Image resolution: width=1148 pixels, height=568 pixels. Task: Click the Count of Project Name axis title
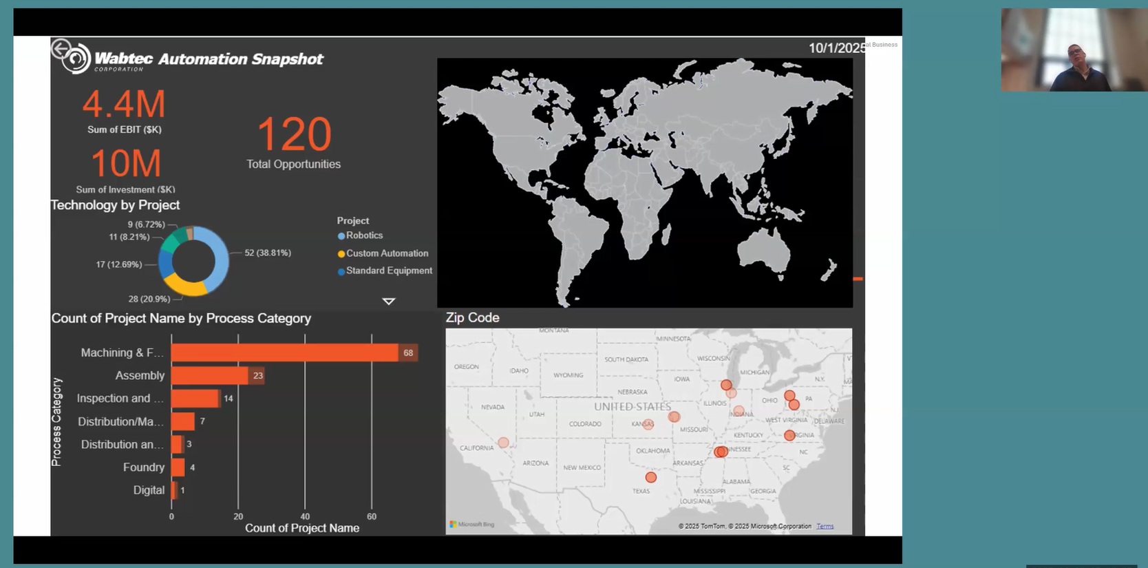[302, 528]
